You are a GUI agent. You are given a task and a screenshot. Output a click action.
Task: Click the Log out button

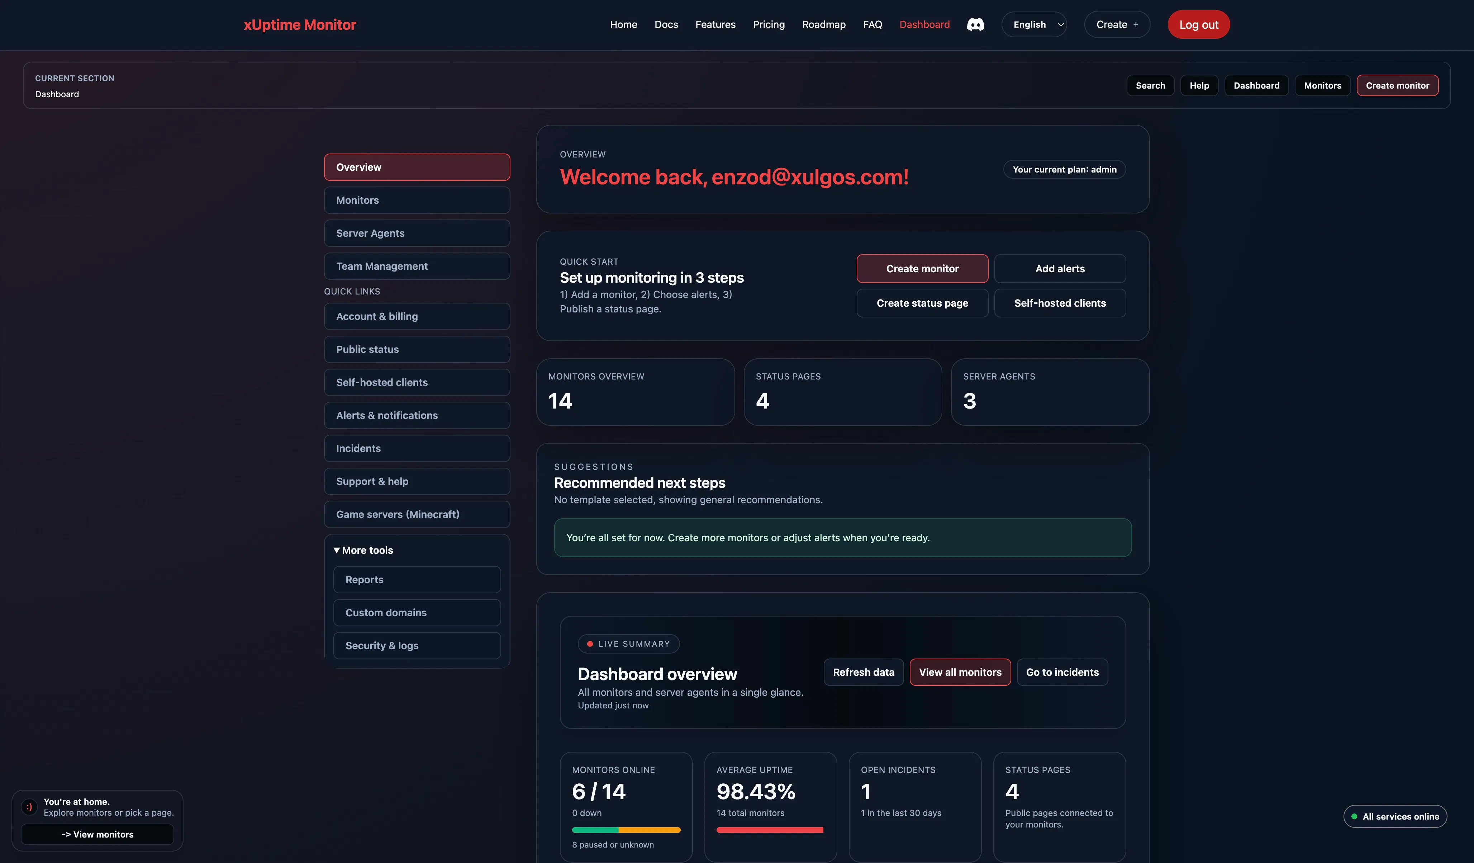[1198, 25]
